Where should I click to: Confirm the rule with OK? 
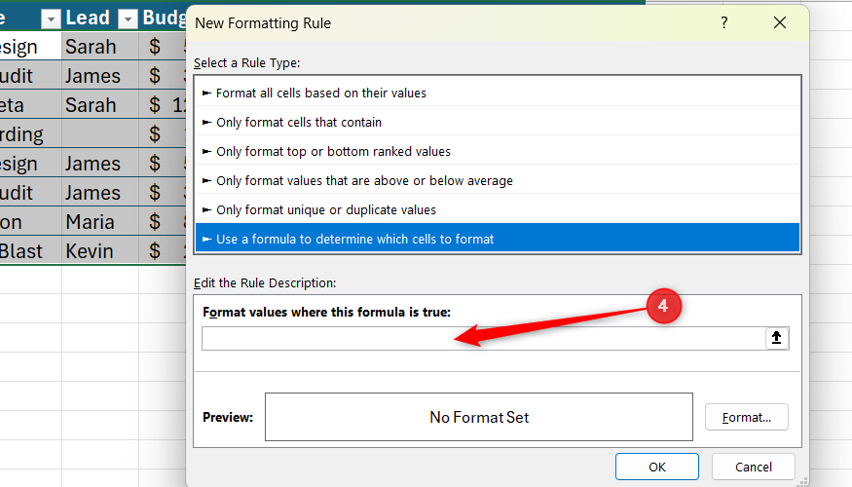[657, 467]
